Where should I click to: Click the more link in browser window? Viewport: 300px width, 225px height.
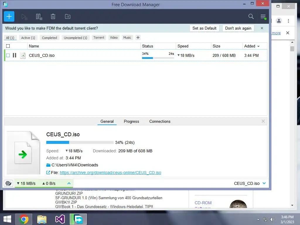click(x=276, y=33)
